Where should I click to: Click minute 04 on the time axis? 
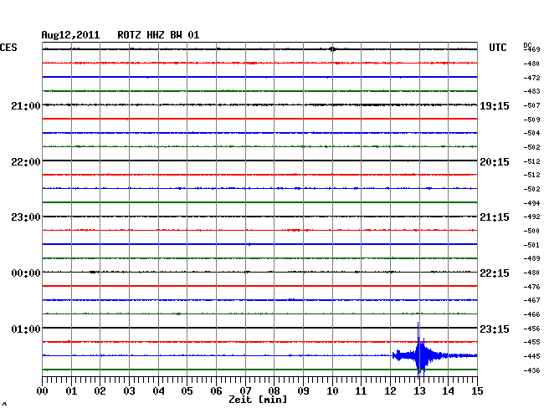[x=158, y=391]
